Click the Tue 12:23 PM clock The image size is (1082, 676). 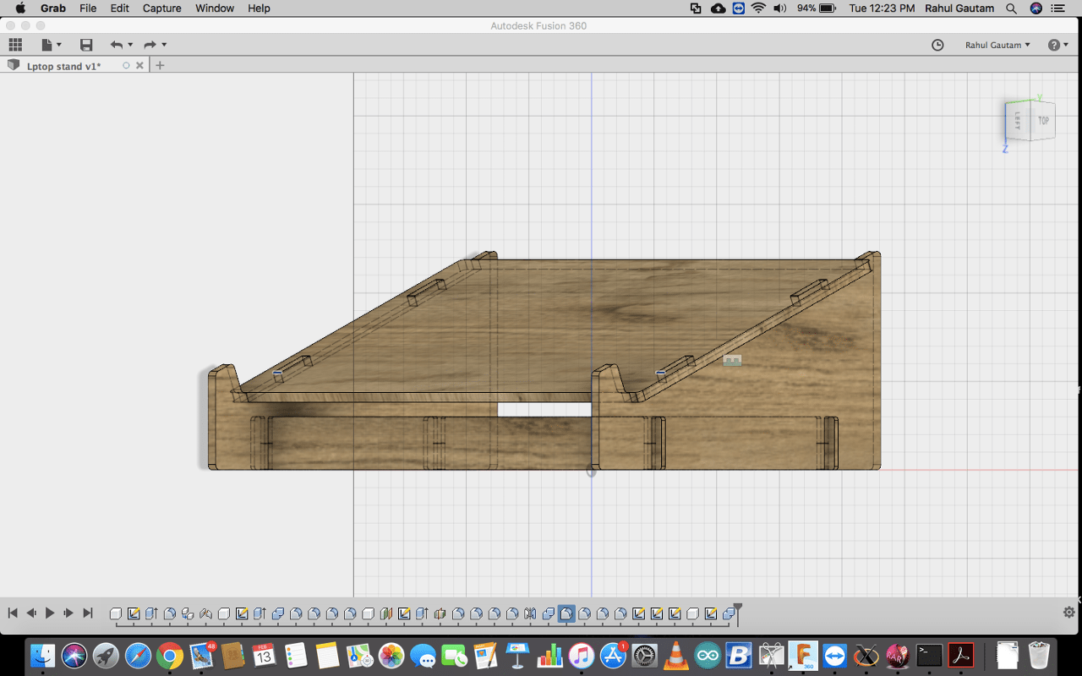tap(882, 8)
